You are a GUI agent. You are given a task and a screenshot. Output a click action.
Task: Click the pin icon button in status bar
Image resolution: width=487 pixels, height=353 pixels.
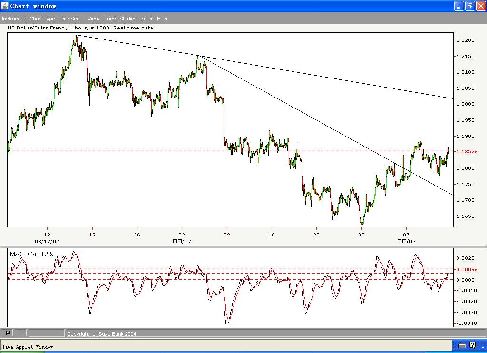pos(7,333)
